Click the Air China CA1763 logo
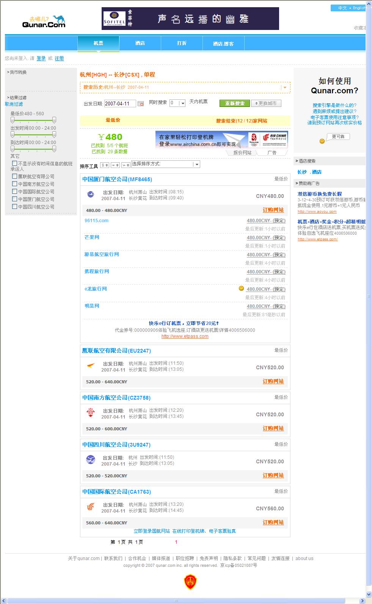The image size is (372, 604). tap(91, 507)
